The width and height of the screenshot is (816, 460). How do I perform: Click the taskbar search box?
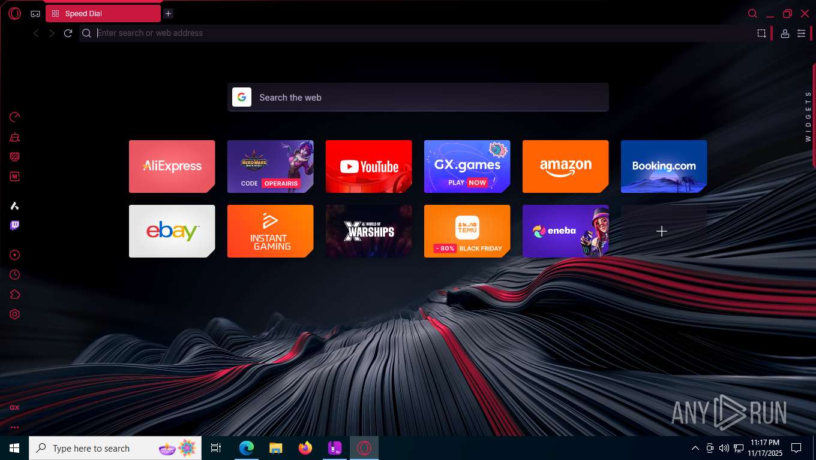tap(115, 448)
